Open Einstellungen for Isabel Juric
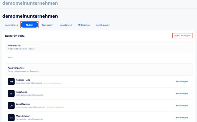197x122 pixels. 182,94
